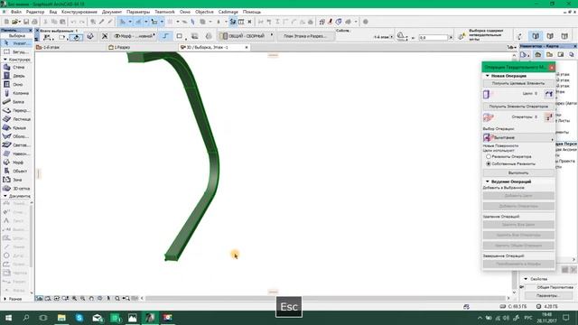
Task: Select the Объект (Object) tool
Action: (x=16, y=171)
